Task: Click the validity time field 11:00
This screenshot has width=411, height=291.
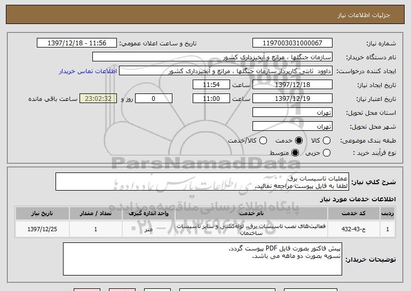Action: point(211,99)
